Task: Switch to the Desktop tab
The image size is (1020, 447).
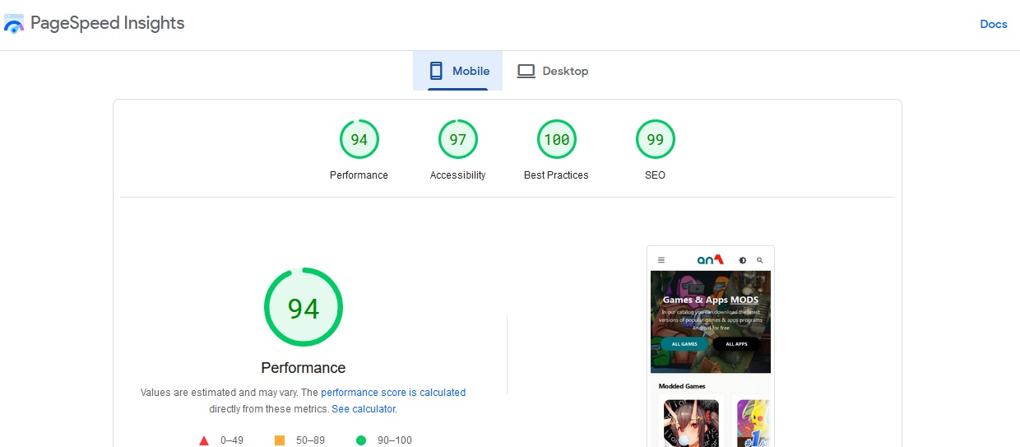Action: pyautogui.click(x=553, y=71)
